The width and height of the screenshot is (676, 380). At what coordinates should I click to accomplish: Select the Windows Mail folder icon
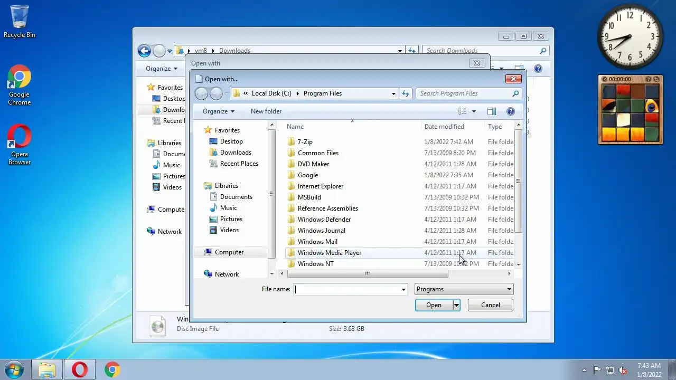pos(291,242)
